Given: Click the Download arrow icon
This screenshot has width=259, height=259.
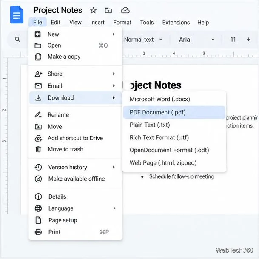Looking at the screenshot, I should (x=38, y=98).
